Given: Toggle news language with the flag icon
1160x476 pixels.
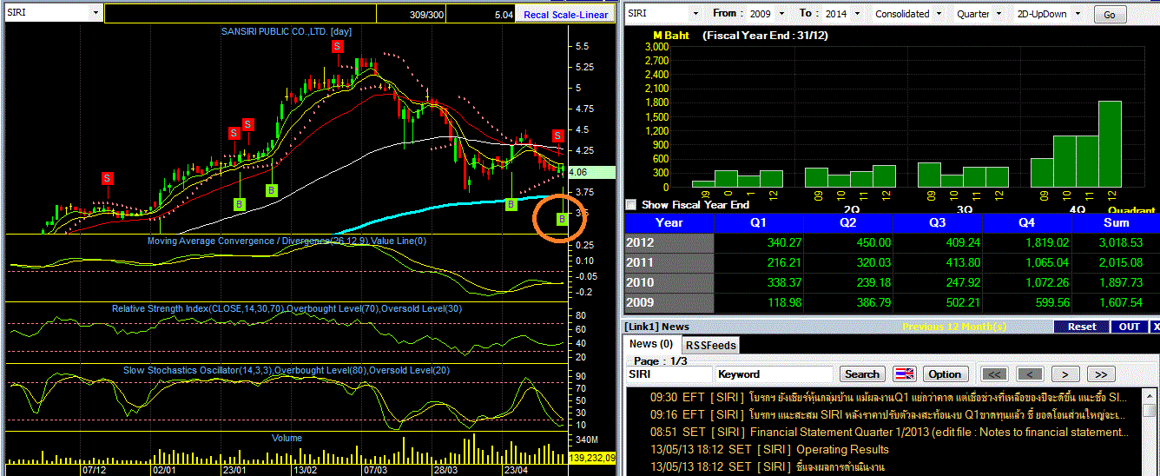Looking at the screenshot, I should click(904, 374).
